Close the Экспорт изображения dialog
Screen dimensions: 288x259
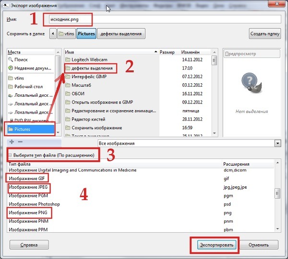[277, 4]
